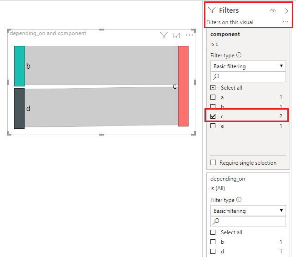The image size is (296, 257).
Task: Click the d to c flow link
Action: (x=102, y=107)
